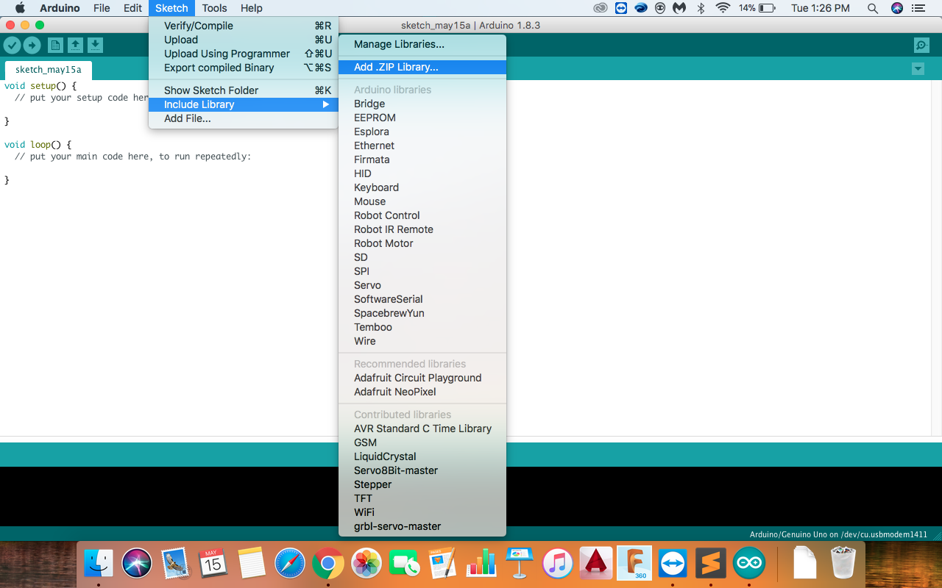Click the Spotlight search icon in menu bar
Viewport: 942px width, 588px height.
tap(872, 8)
